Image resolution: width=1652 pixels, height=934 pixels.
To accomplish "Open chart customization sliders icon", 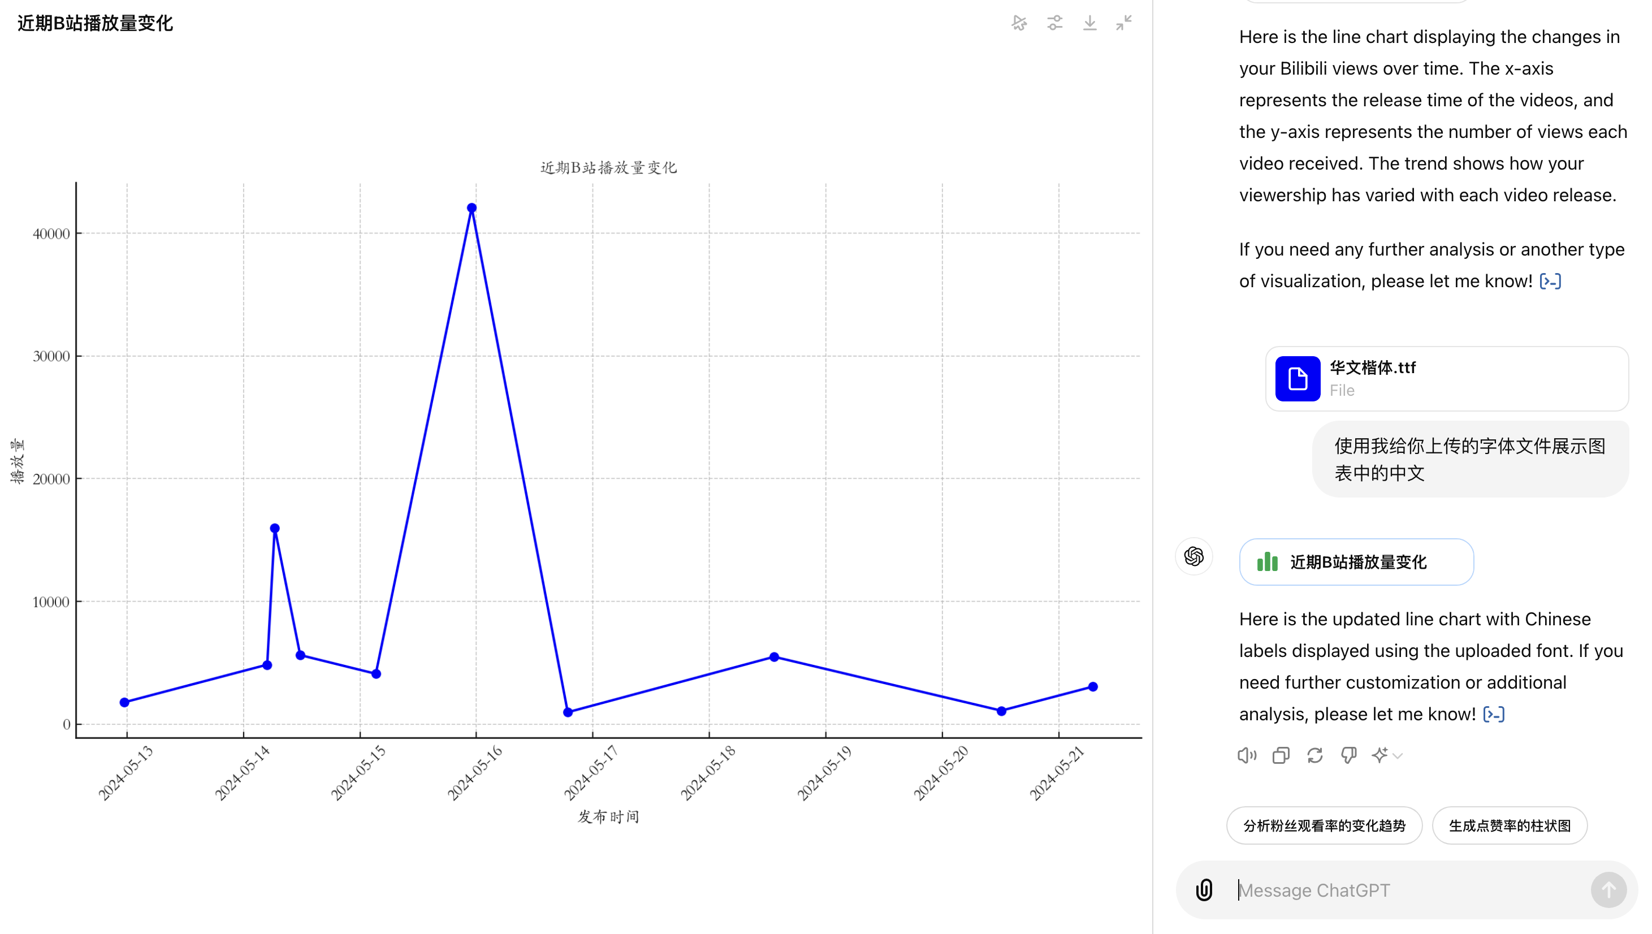I will (1055, 23).
